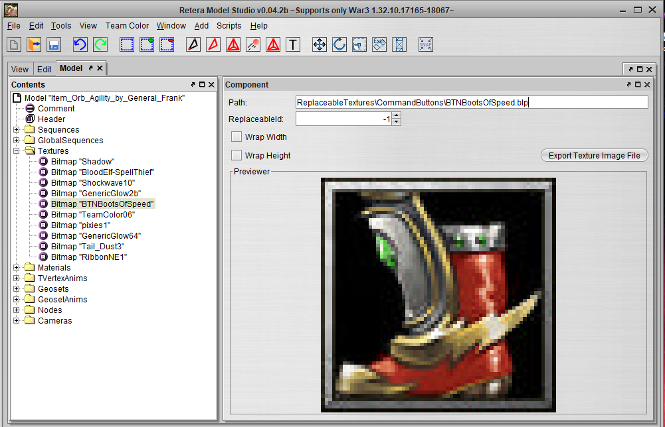The width and height of the screenshot is (665, 427).
Task: Create a new model file
Action: [x=14, y=44]
